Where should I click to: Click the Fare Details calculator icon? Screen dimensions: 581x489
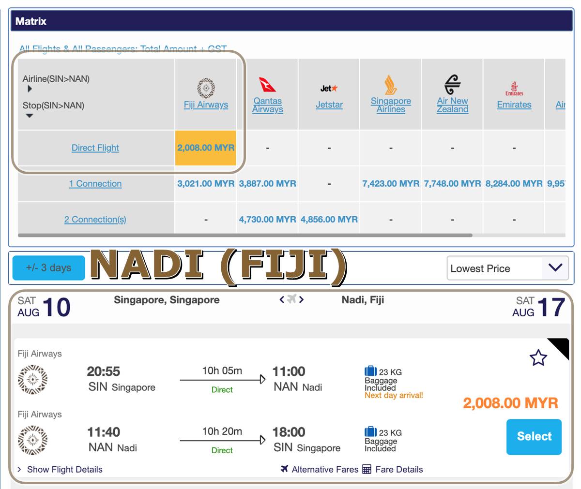(x=367, y=469)
